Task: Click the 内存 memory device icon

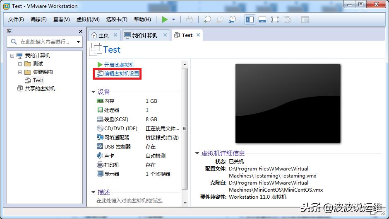Action: tap(100, 101)
